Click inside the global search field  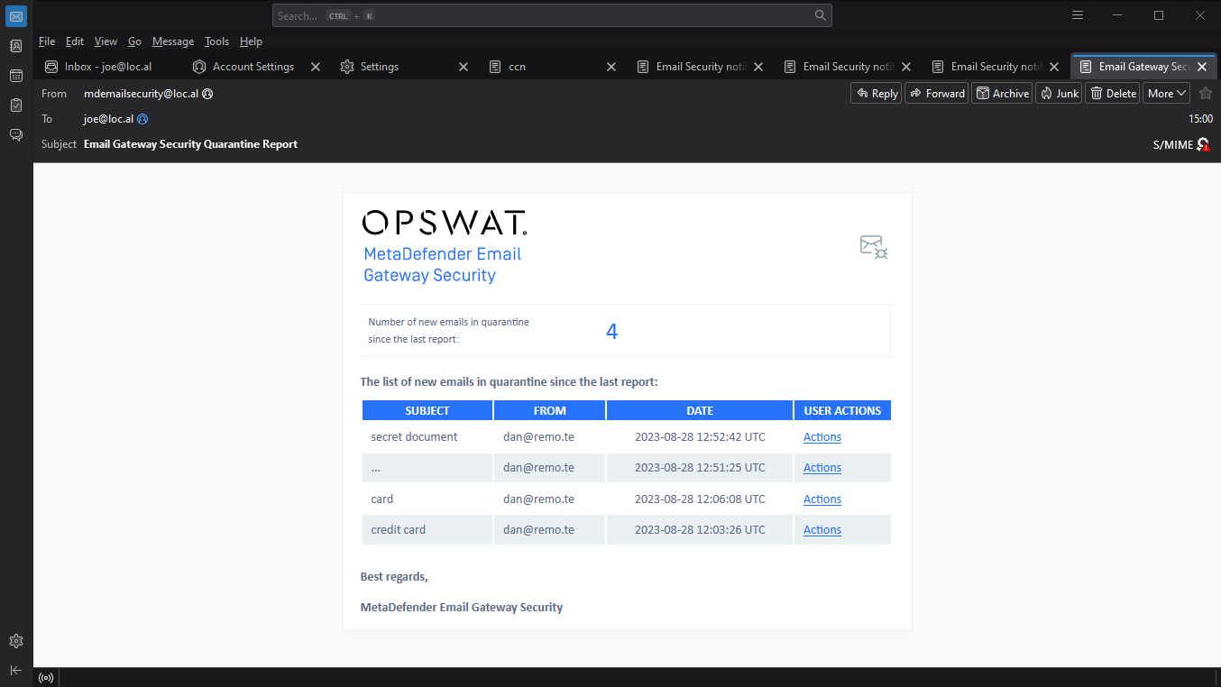click(552, 15)
